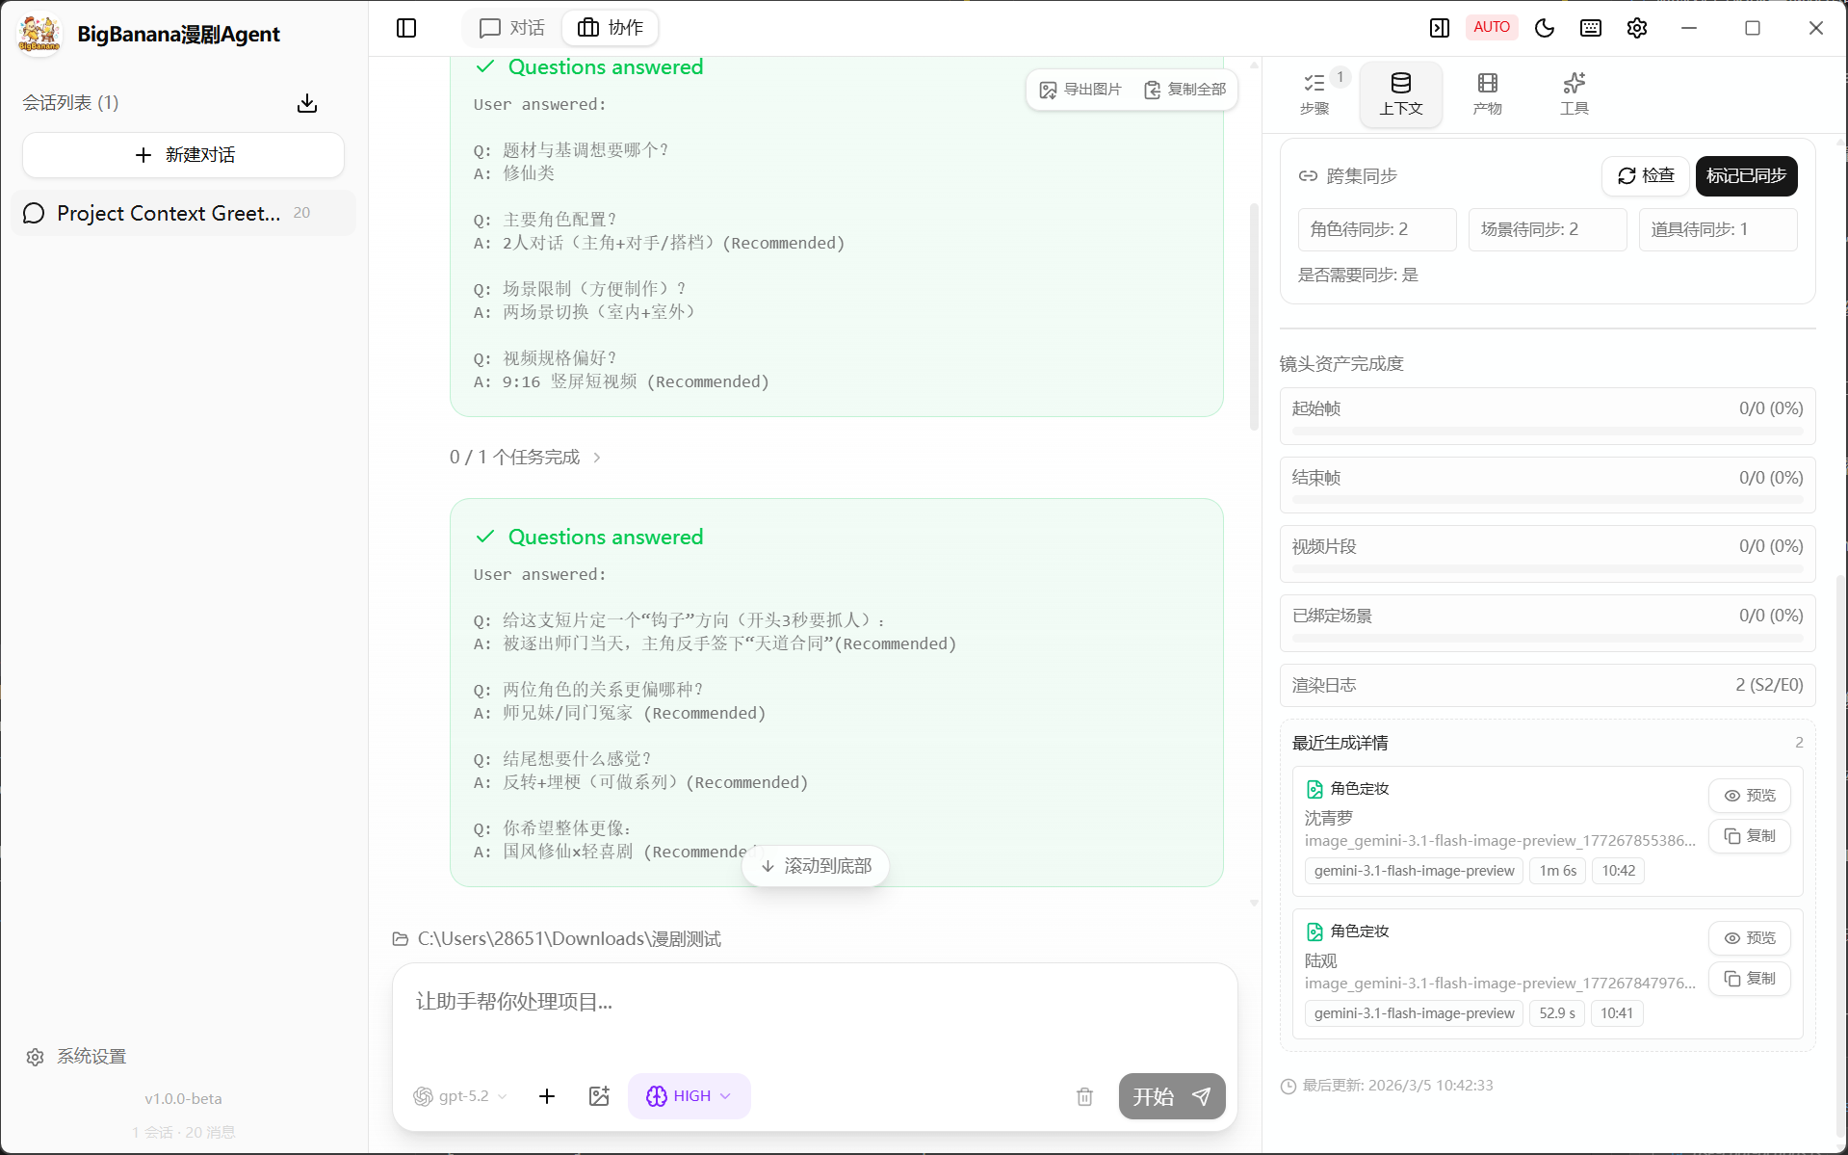1848x1155 pixels.
Task: Open the 工具 panel
Action: [1575, 92]
